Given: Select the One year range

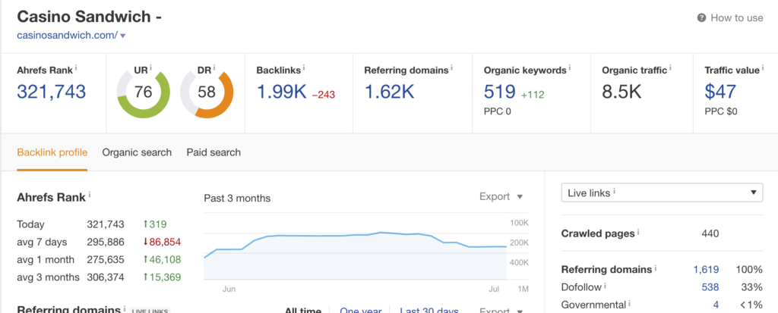Looking at the screenshot, I should 360,311.
